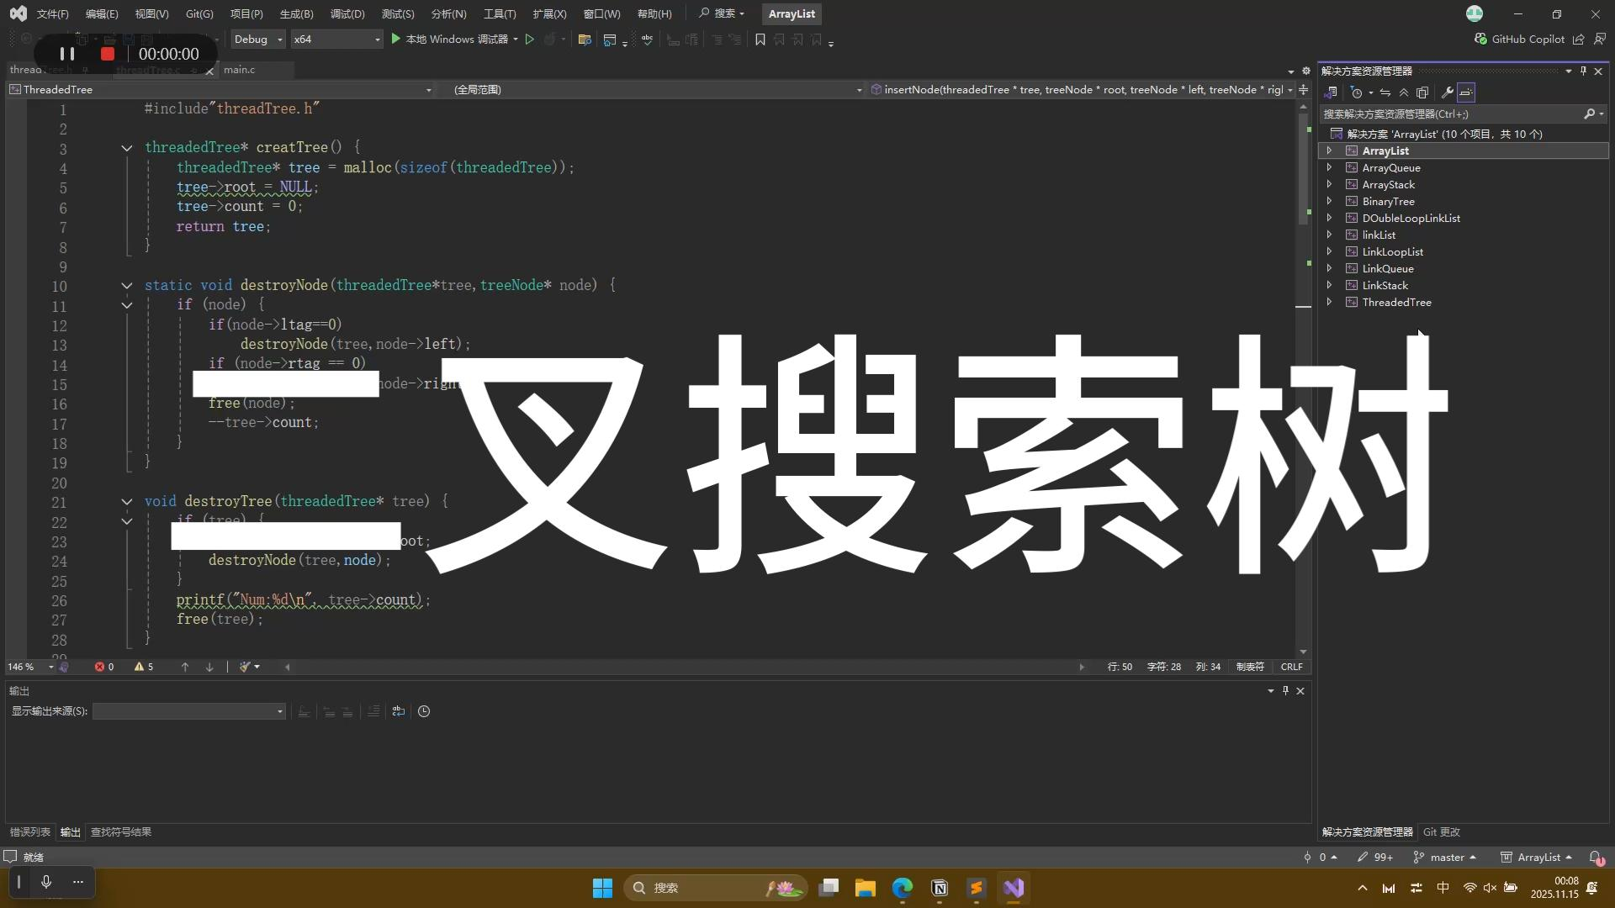1615x908 pixels.
Task: Expand the ThreadedTree project node
Action: pos(1330,302)
